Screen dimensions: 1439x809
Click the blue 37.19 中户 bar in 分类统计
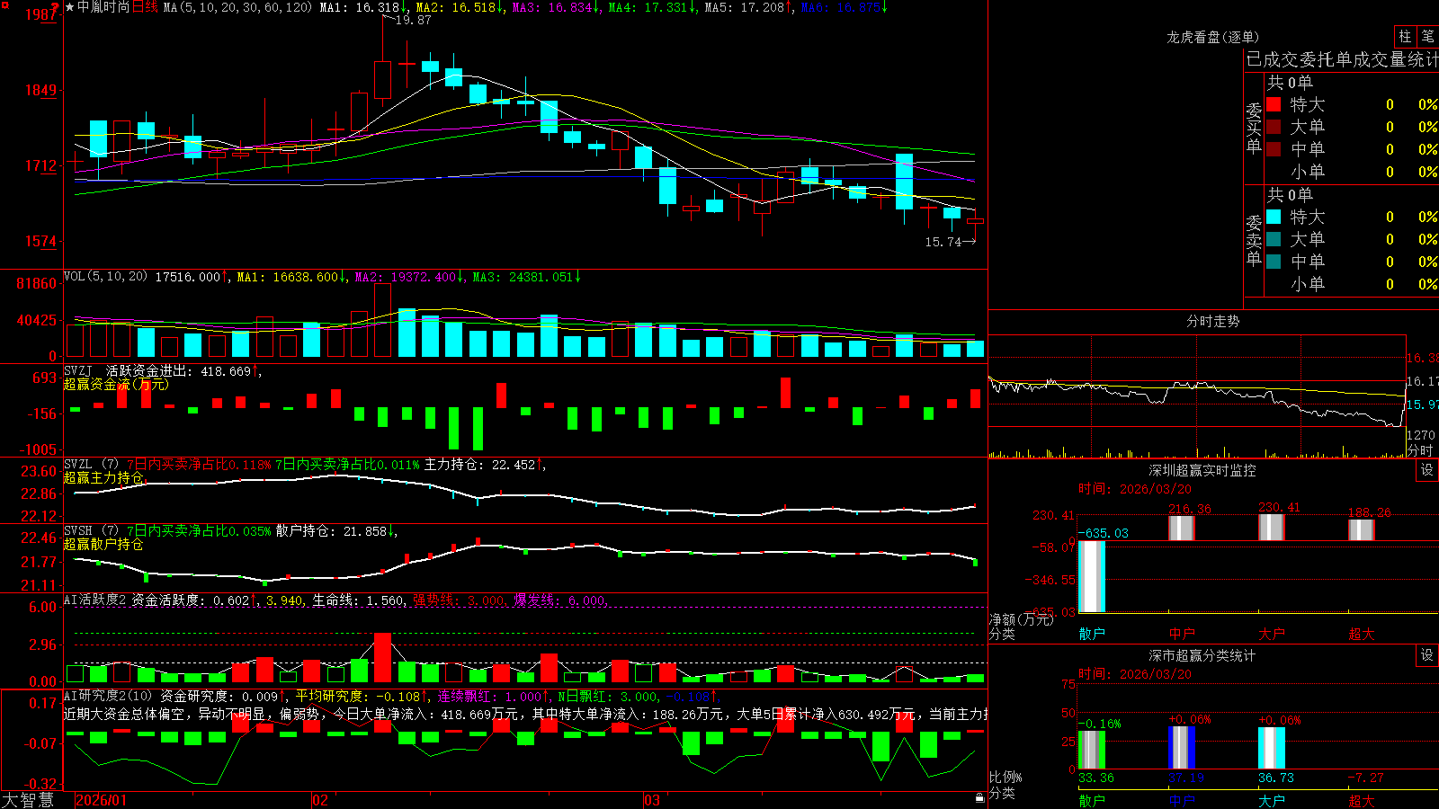pyautogui.click(x=1182, y=747)
